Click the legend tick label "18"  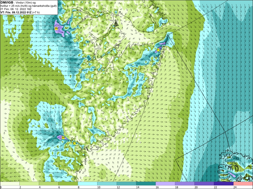177,187
